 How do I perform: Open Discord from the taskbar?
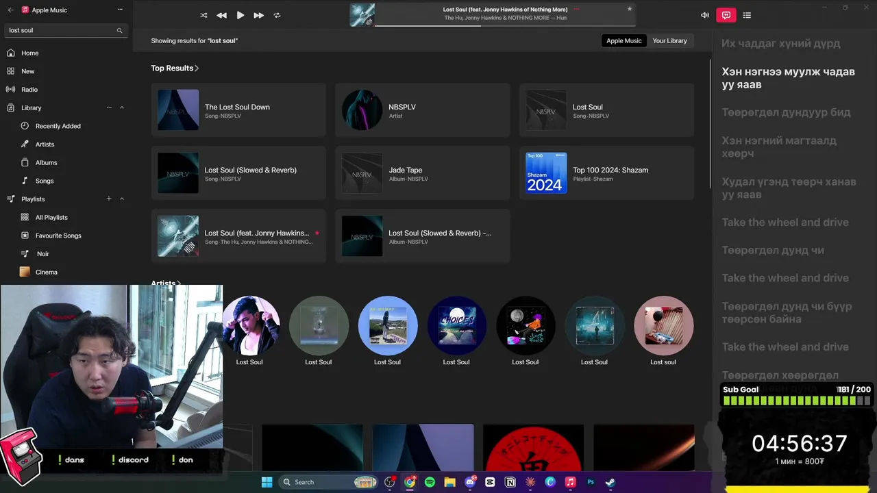[x=470, y=482]
